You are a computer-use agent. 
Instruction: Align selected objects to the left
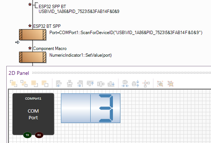click(x=59, y=84)
